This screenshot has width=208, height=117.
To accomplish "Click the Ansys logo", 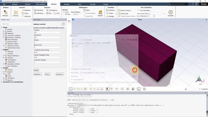I will [203, 4].
